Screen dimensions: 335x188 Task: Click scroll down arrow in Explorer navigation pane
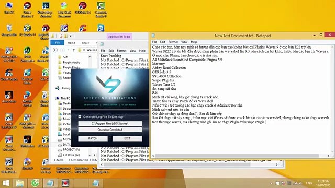[90, 155]
